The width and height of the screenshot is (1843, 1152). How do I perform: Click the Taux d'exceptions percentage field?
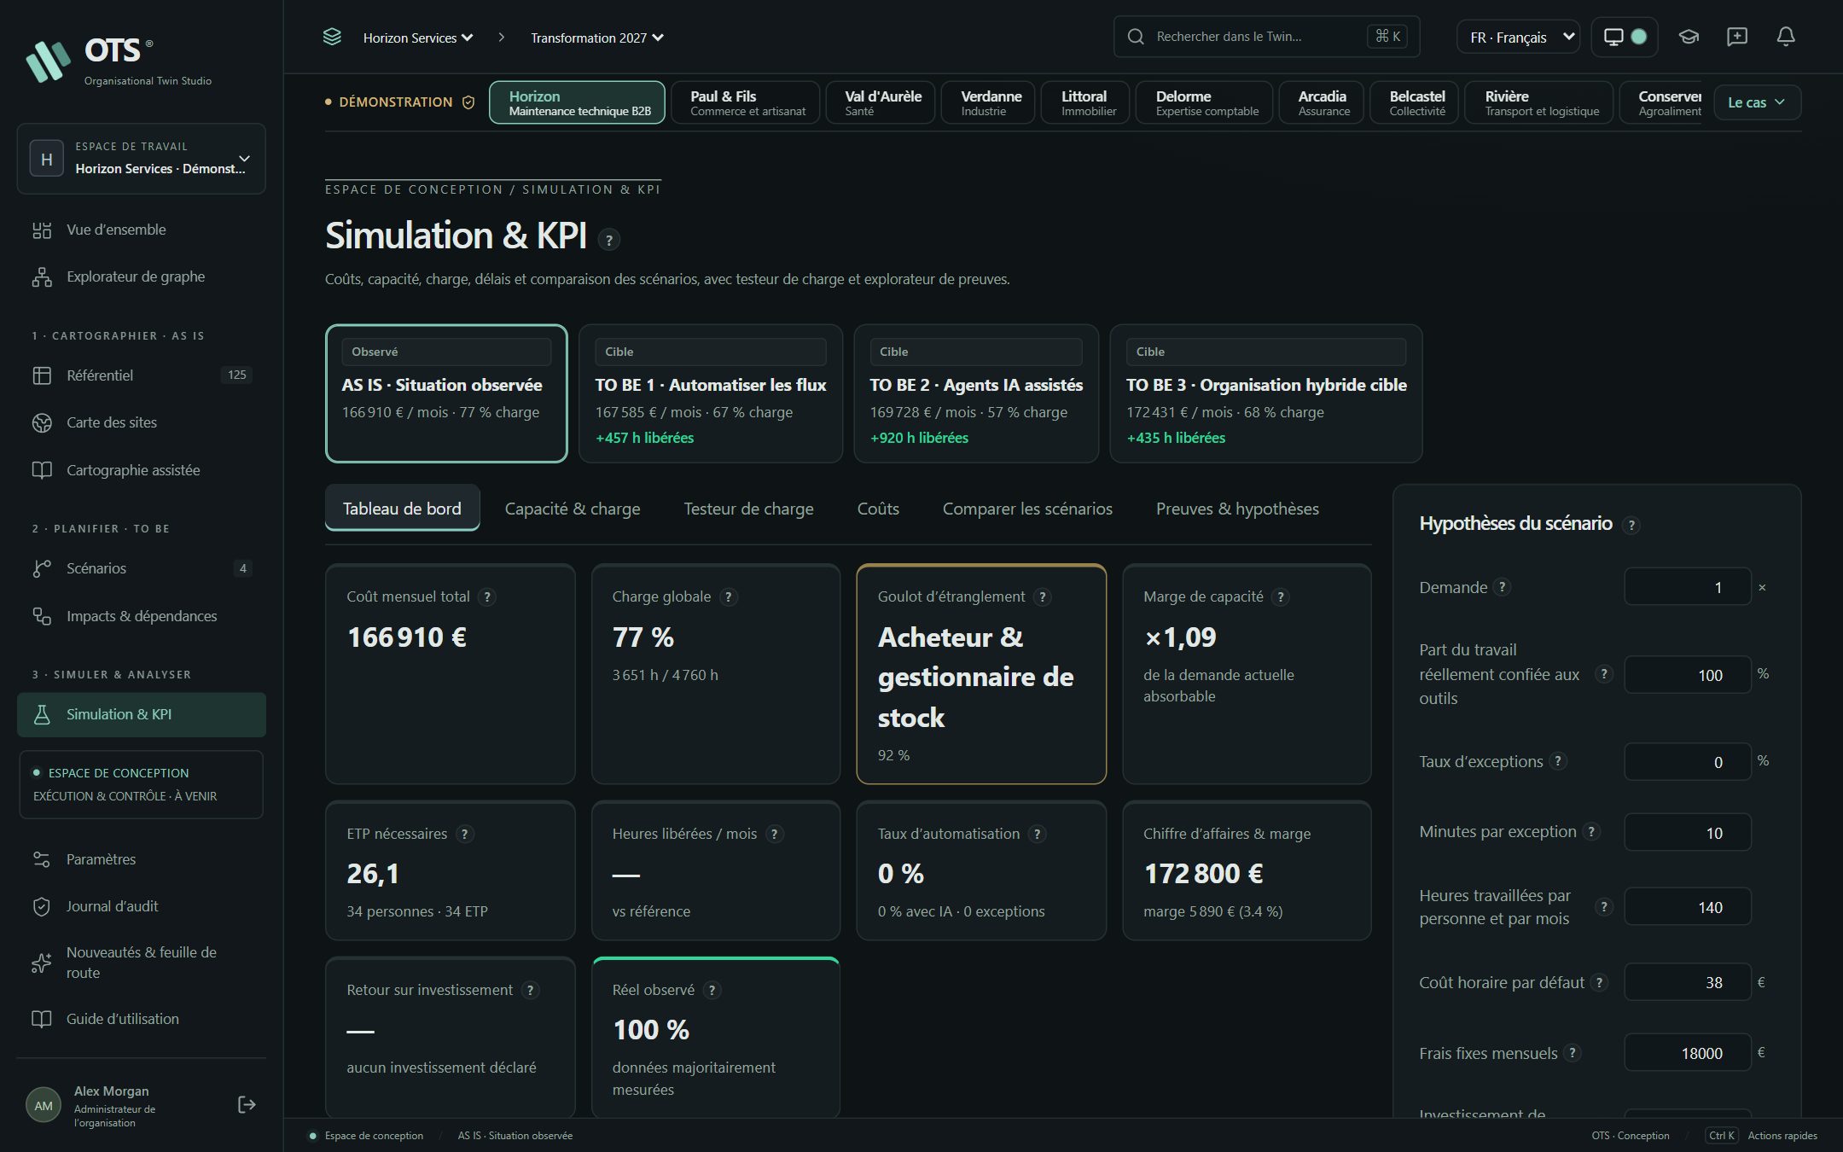pos(1687,762)
